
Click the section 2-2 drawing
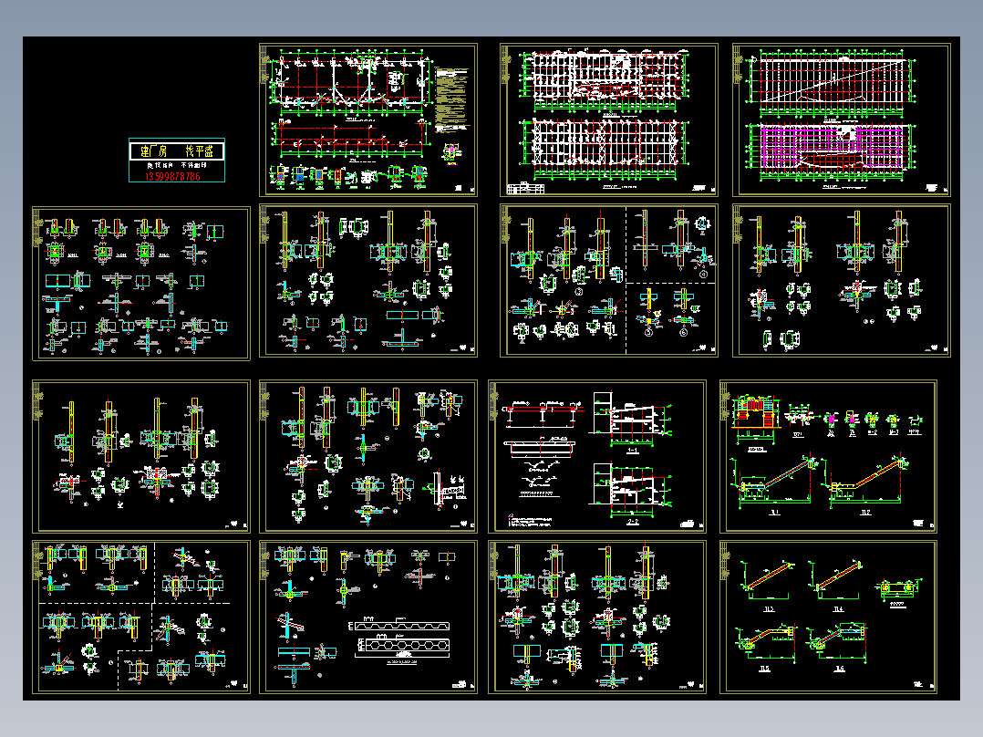[x=631, y=494]
